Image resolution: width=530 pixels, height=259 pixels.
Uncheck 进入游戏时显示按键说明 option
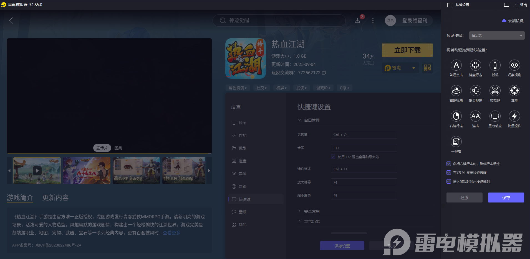(448, 181)
